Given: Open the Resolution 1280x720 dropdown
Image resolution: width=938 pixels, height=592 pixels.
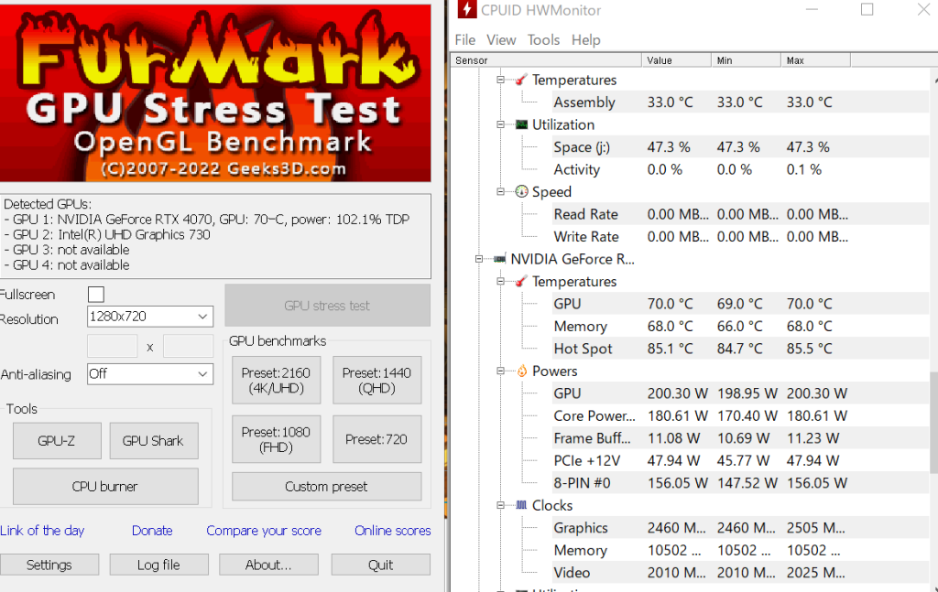Looking at the screenshot, I should click(x=150, y=317).
